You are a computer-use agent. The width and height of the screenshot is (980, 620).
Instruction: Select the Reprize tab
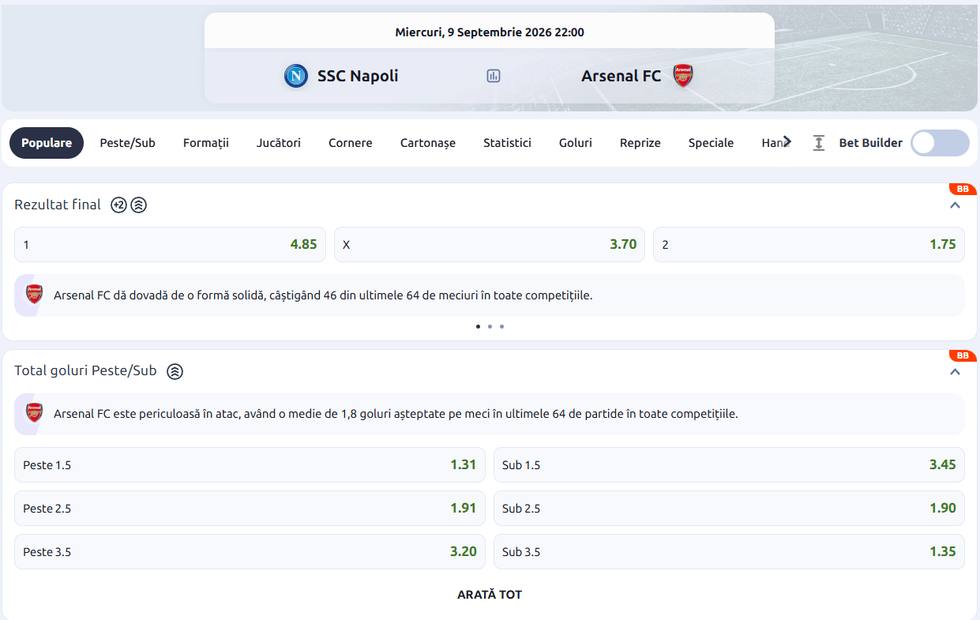(640, 143)
